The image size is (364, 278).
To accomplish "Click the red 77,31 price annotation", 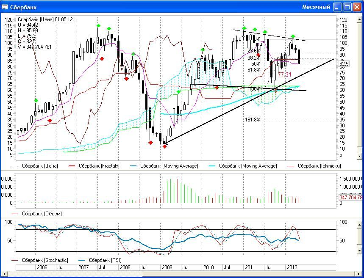I will (285, 74).
